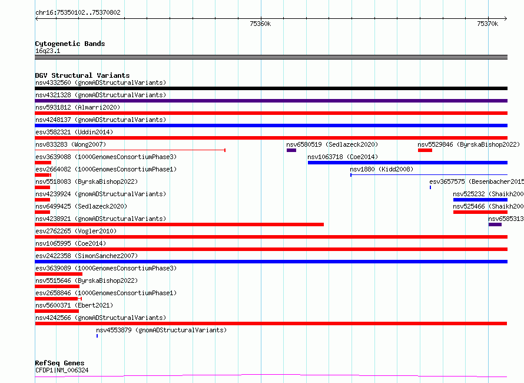This screenshot has height=383, width=524.
Task: Click the esv3657575 (Besenbacher2015) label
Action: tap(476, 181)
